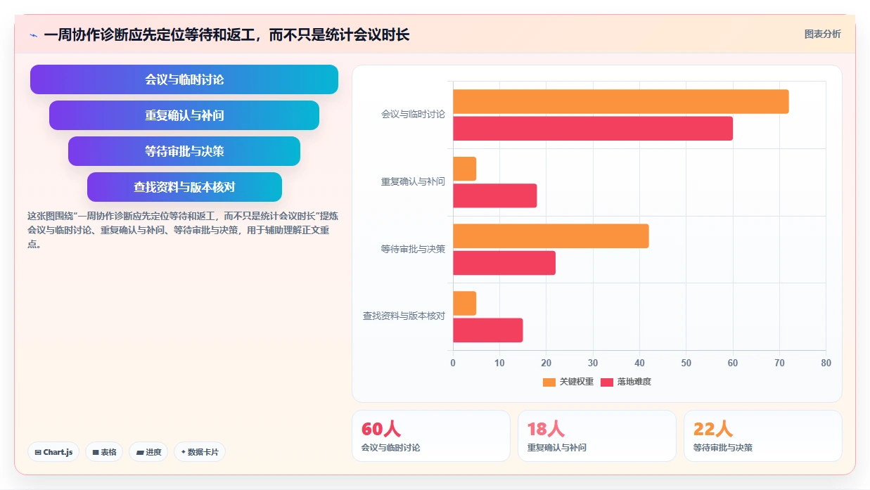This screenshot has width=870, height=490.
Task: Click the y-axis label 查找资料与版本核对
Action: click(404, 316)
